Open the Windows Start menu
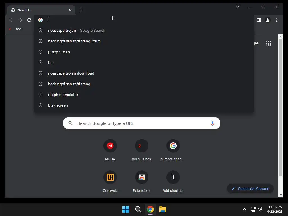Screen dimensions: 288x216 126,209
